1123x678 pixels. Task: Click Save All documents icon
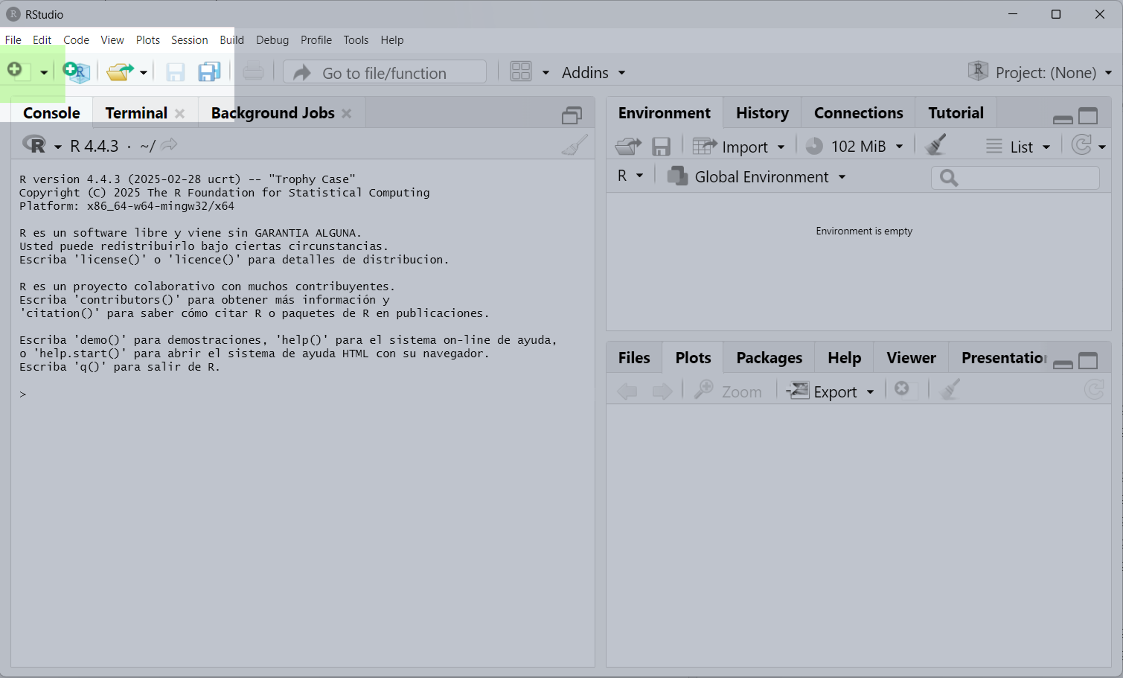tap(209, 72)
